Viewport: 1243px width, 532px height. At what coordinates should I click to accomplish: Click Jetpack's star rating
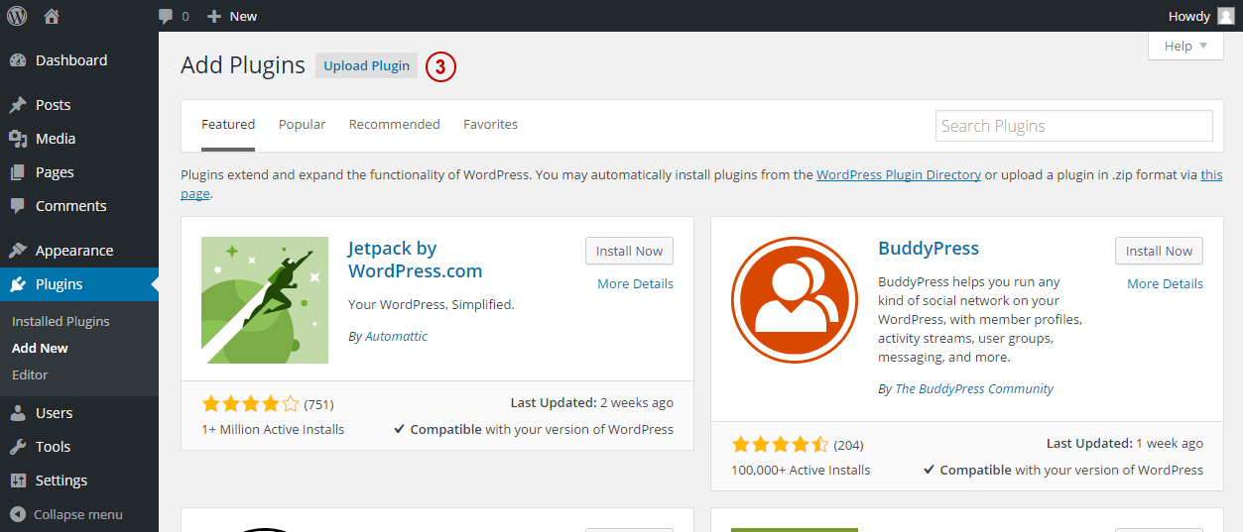[250, 404]
